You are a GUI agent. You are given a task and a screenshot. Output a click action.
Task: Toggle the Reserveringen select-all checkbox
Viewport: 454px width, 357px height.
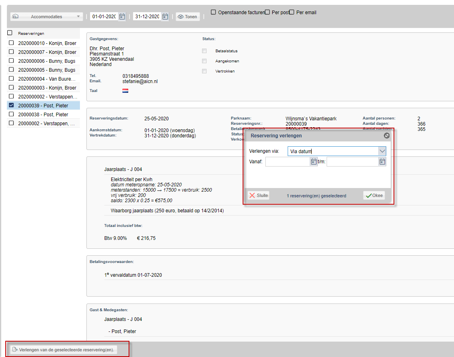point(10,33)
